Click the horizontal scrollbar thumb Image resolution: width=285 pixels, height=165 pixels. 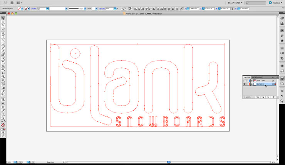(x=169, y=162)
